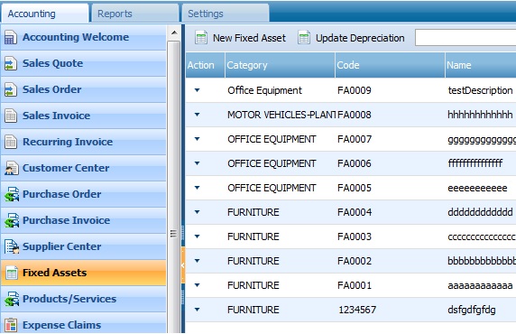Sort by the Category column header
Viewport: 516px width, 334px height.
tap(280, 65)
